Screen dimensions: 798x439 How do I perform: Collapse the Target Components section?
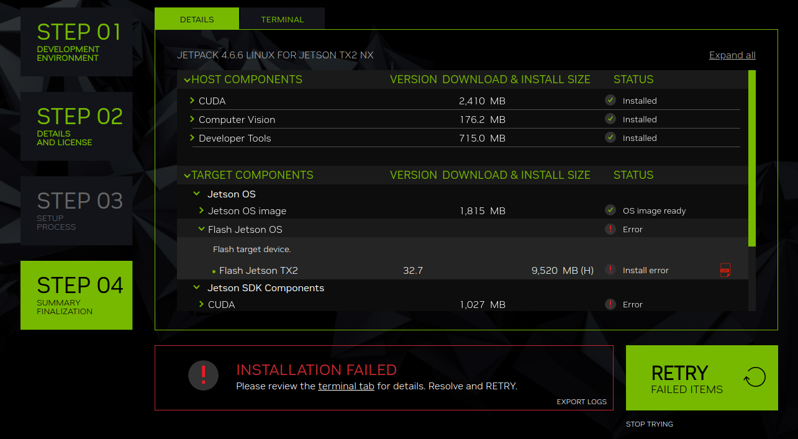187,176
